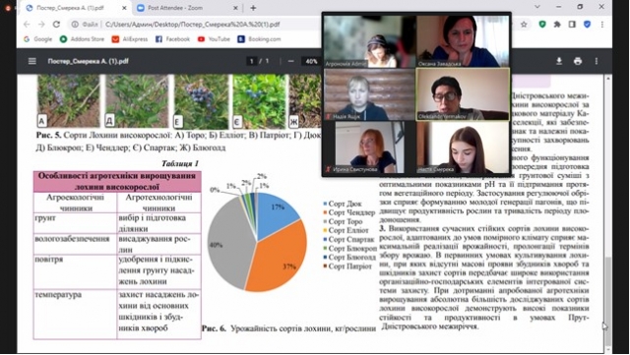
Task: Click blueberry photo labeled Є
Action: [x=259, y=100]
